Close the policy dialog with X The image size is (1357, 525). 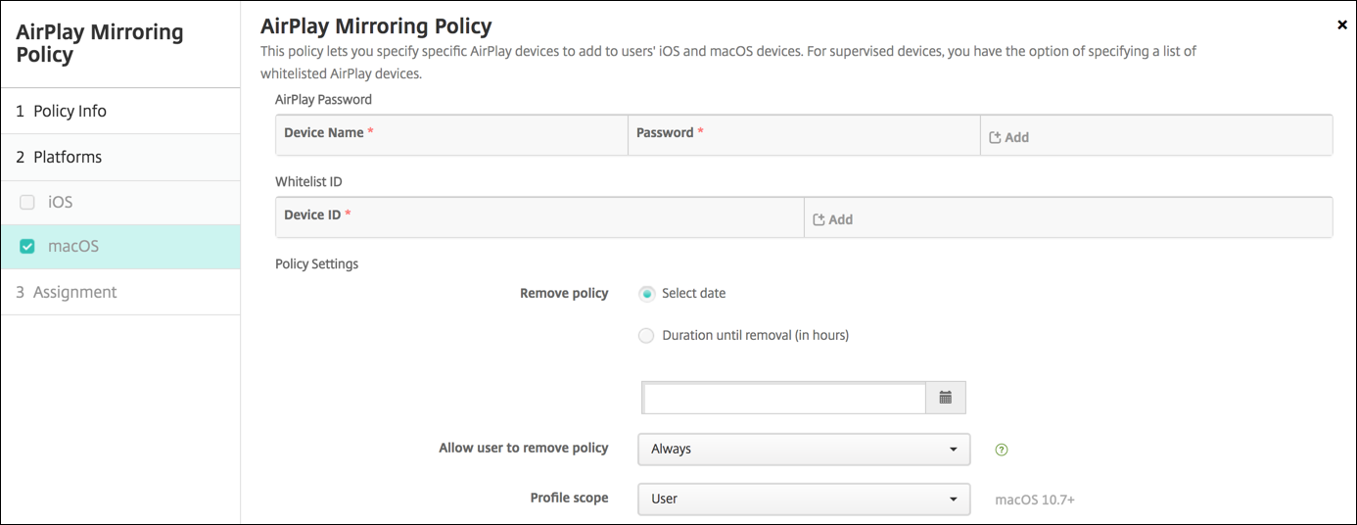coord(1341,25)
